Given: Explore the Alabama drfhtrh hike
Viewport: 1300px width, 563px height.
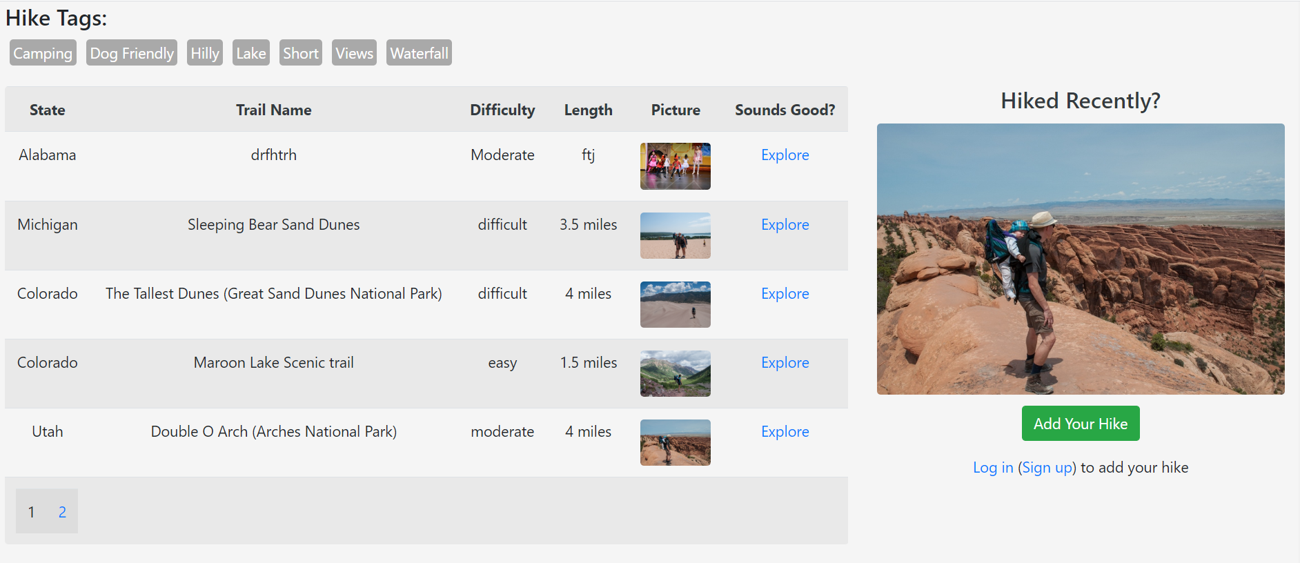Looking at the screenshot, I should pyautogui.click(x=785, y=155).
